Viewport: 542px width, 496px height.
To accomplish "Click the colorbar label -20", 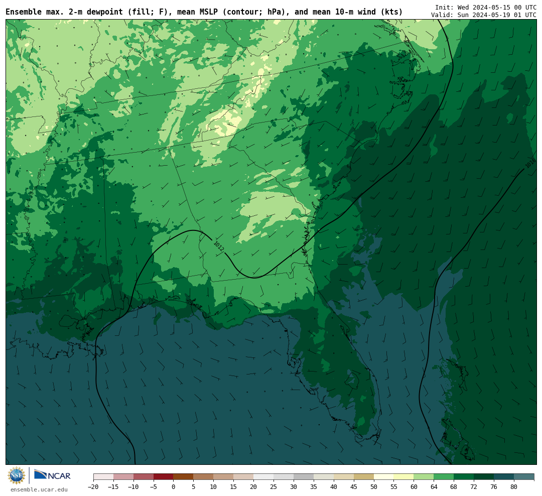I will pyautogui.click(x=93, y=487).
